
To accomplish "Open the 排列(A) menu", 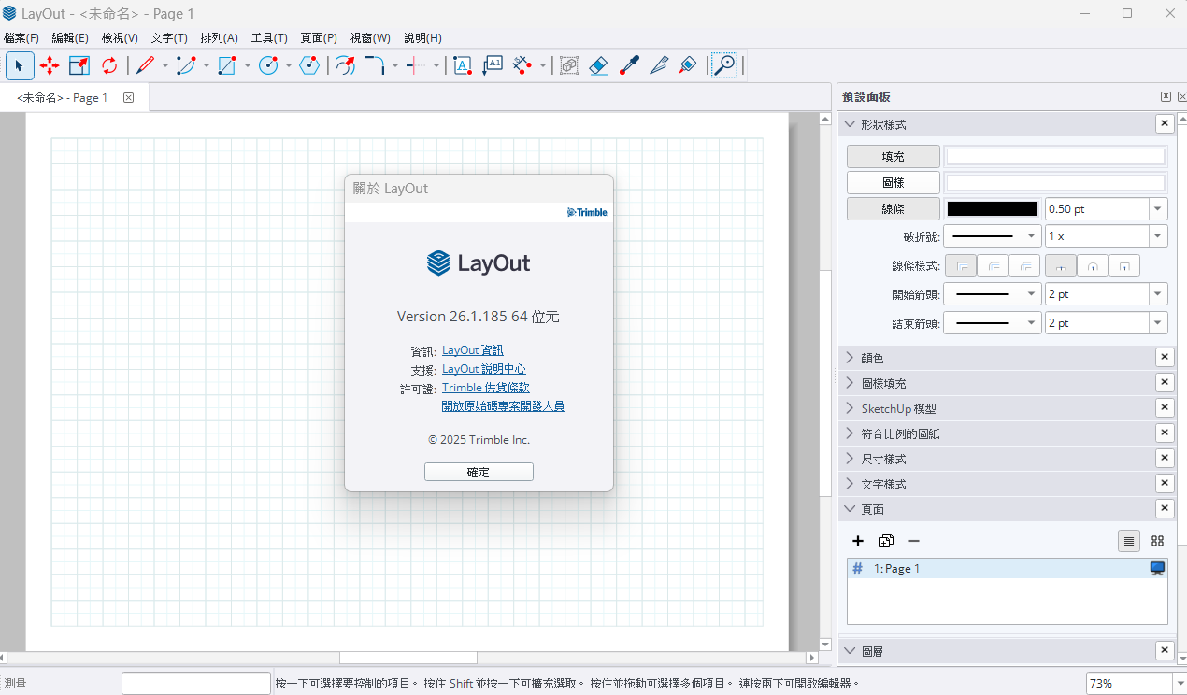I will click(x=219, y=38).
